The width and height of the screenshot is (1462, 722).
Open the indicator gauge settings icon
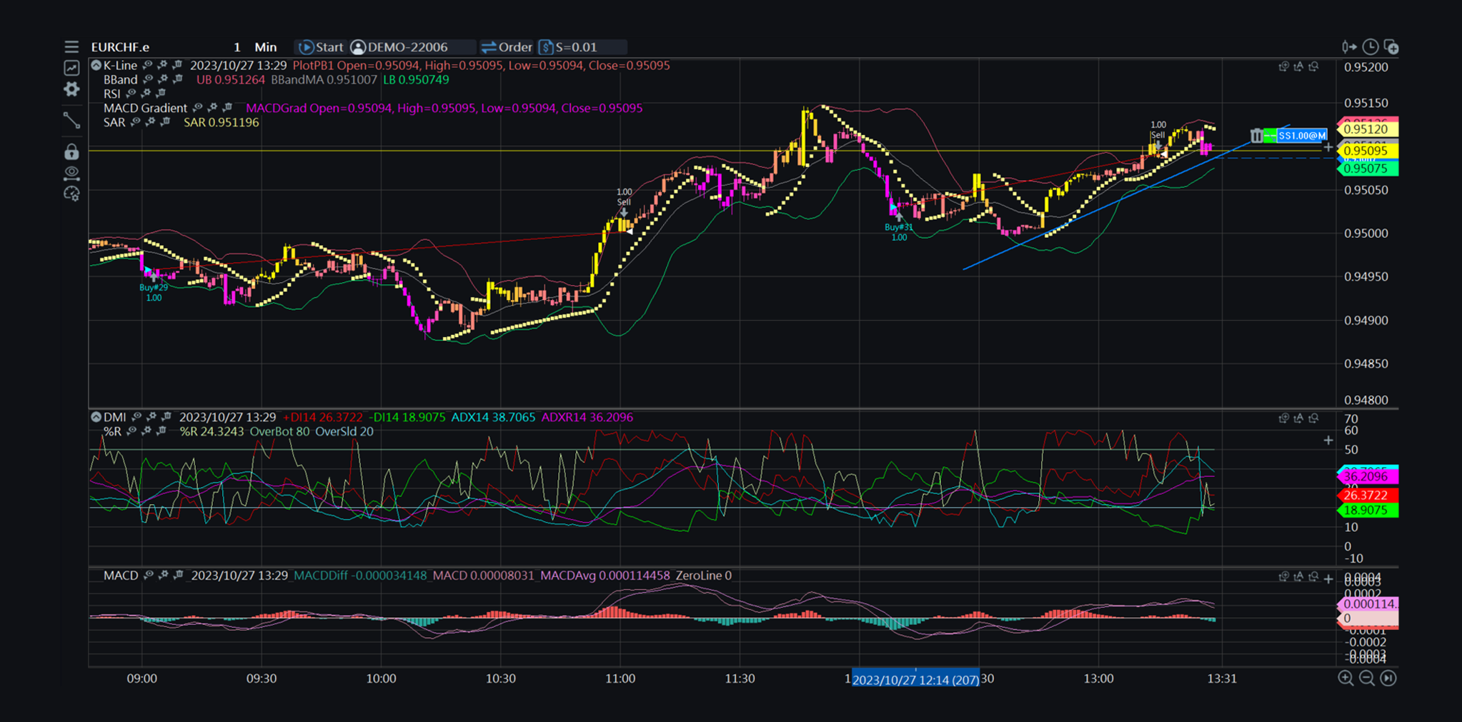pos(71,194)
